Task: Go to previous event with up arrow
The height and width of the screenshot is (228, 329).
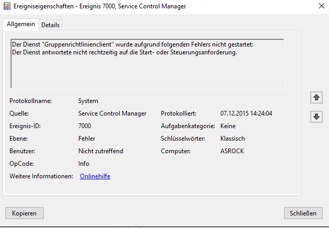Action: [x=316, y=98]
